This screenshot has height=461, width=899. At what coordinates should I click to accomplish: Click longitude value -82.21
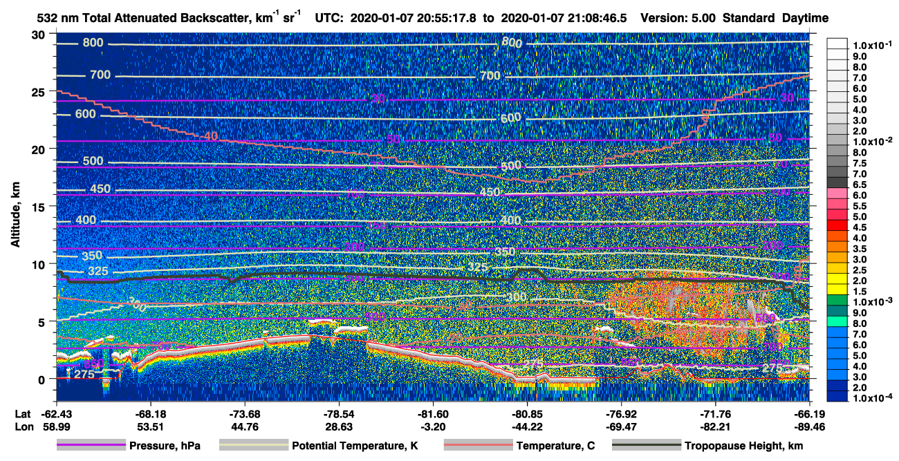tap(716, 426)
